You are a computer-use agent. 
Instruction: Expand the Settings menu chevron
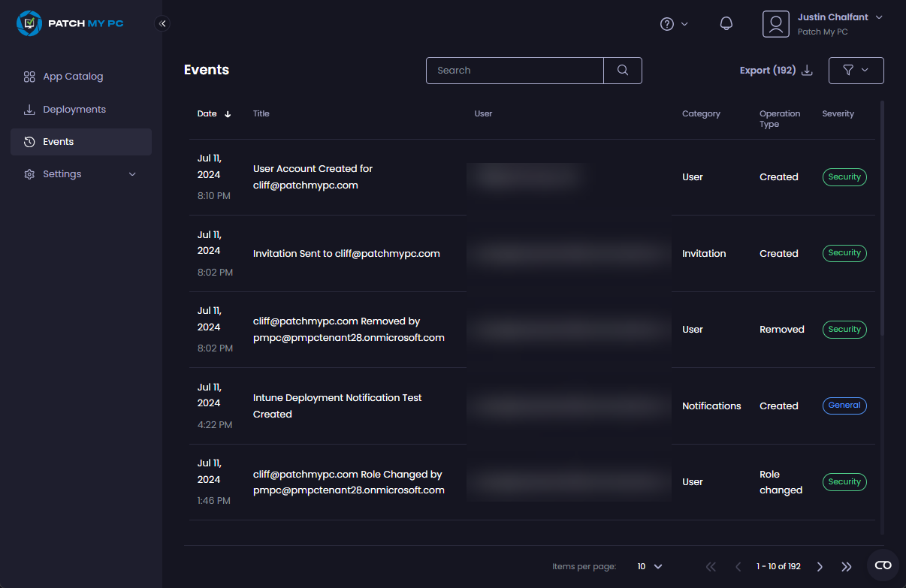tap(132, 173)
